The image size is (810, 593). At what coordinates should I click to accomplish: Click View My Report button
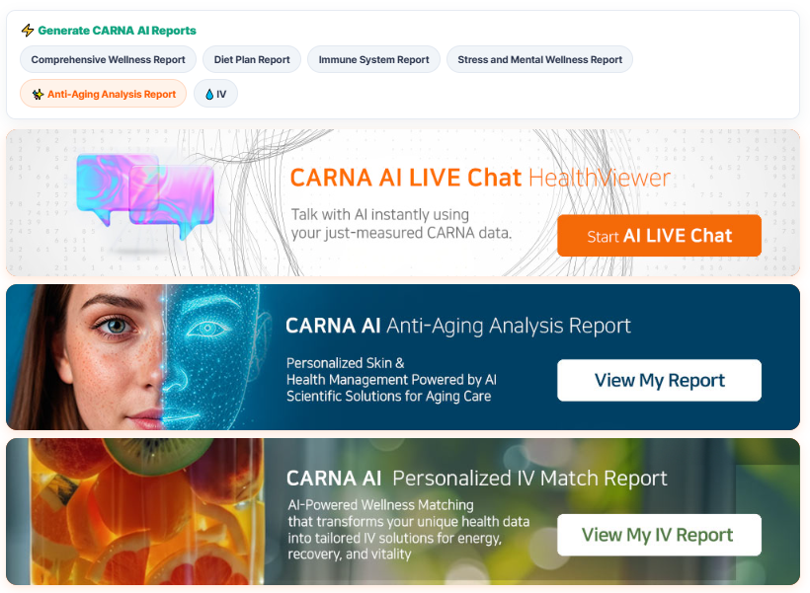coord(659,380)
